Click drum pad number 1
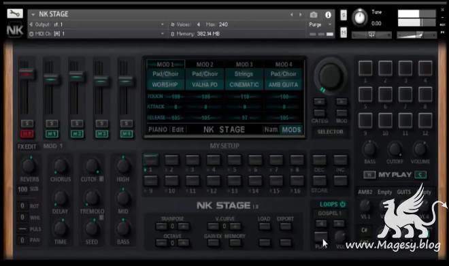Viewport: 449px width, 266px height. pyautogui.click(x=365, y=69)
